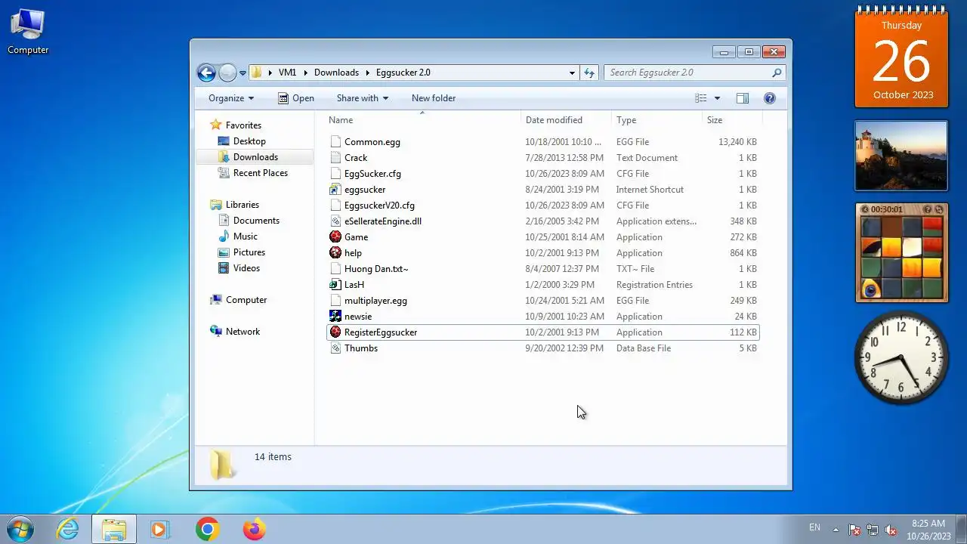Show the preview pane

click(x=743, y=98)
